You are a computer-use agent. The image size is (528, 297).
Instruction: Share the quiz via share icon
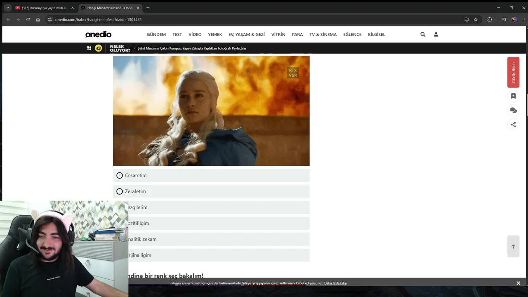point(513,125)
